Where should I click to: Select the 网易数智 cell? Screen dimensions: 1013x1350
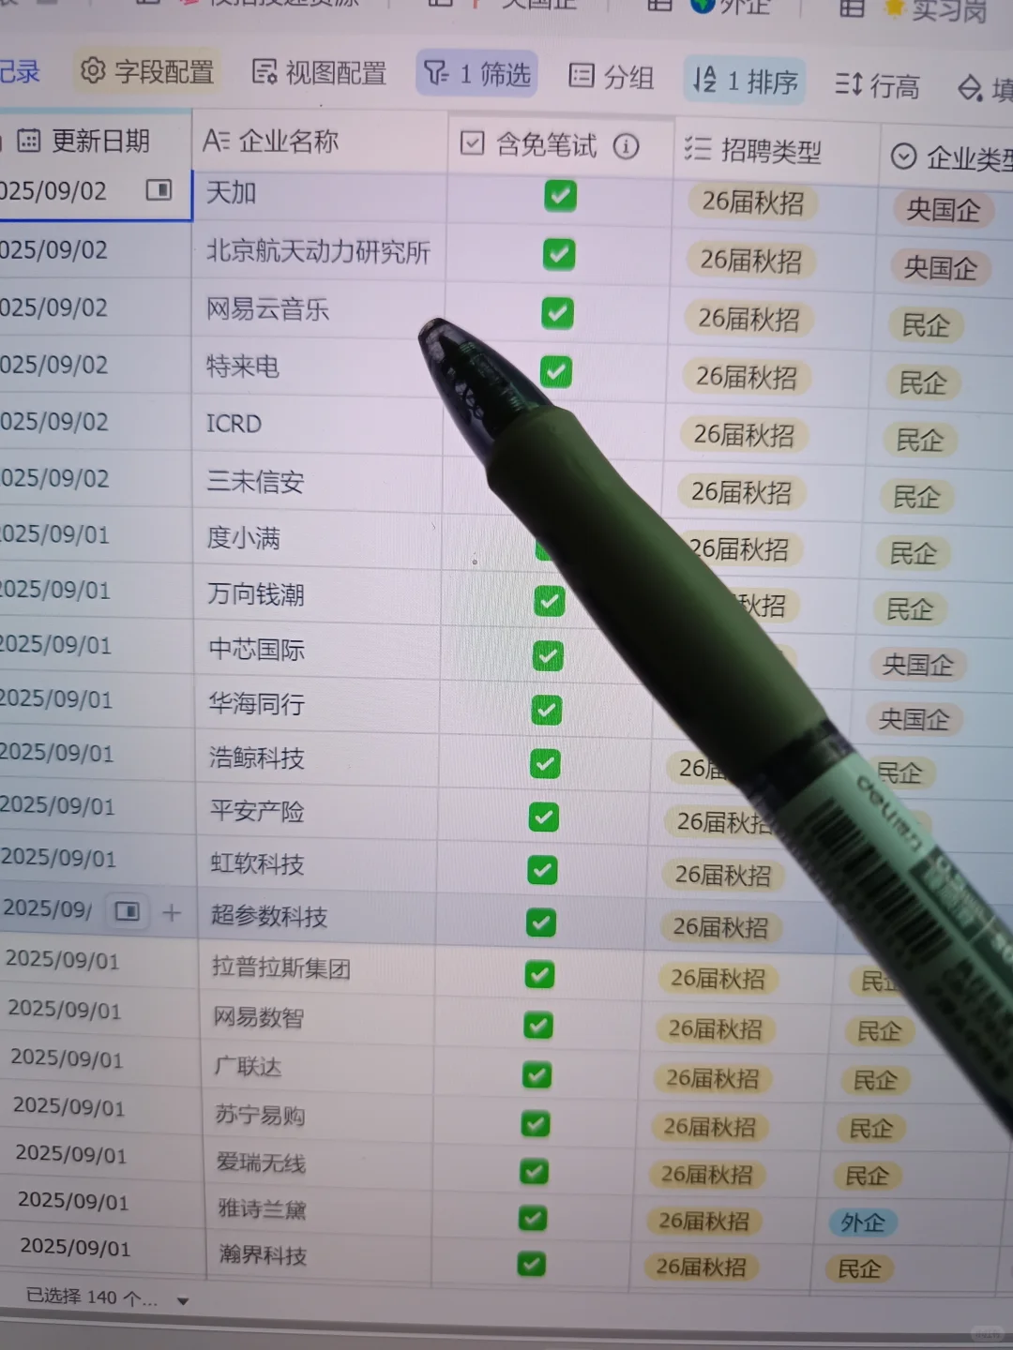[x=317, y=1017]
